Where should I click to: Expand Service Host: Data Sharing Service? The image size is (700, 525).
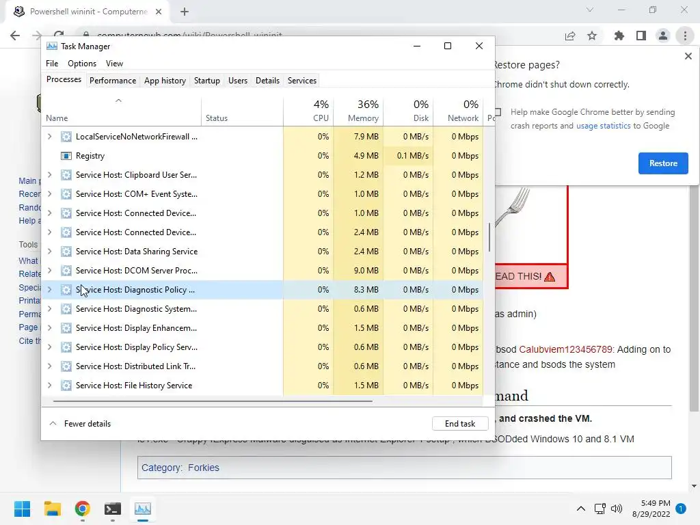(x=49, y=252)
